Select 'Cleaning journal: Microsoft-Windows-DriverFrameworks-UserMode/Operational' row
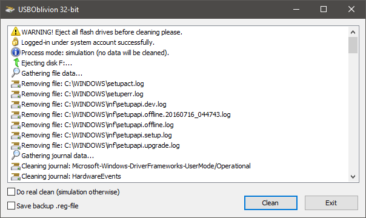Viewport: 366px width, 218px height. coord(136,166)
